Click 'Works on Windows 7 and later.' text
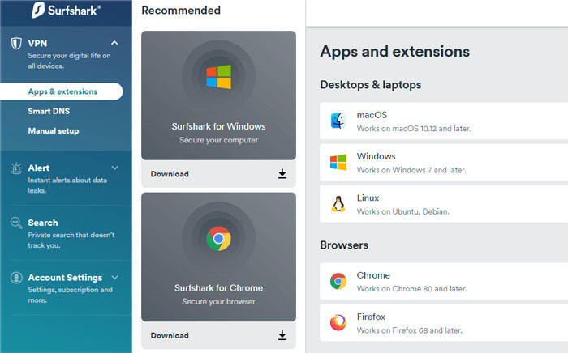568x353 pixels. tap(411, 170)
